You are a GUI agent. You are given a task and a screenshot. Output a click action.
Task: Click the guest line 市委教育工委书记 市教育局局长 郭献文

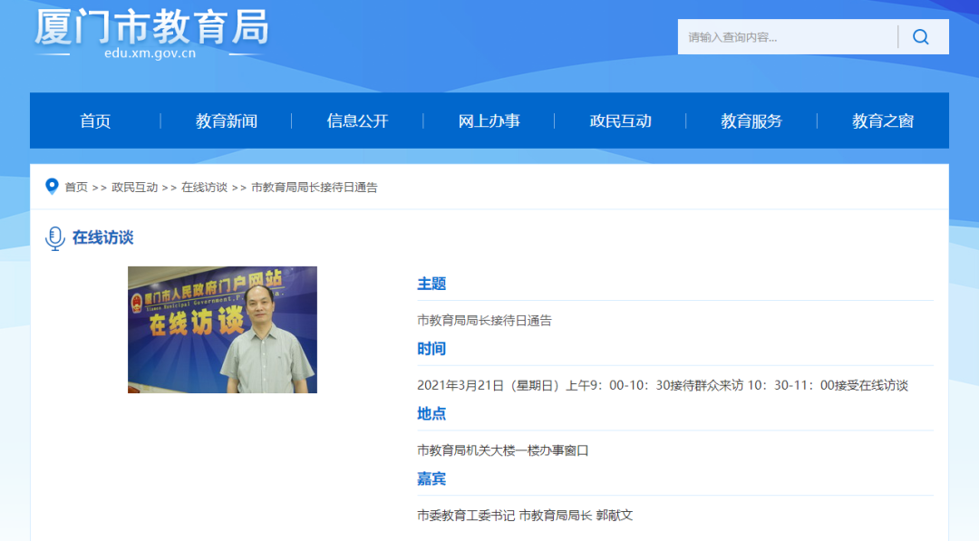[x=525, y=516]
